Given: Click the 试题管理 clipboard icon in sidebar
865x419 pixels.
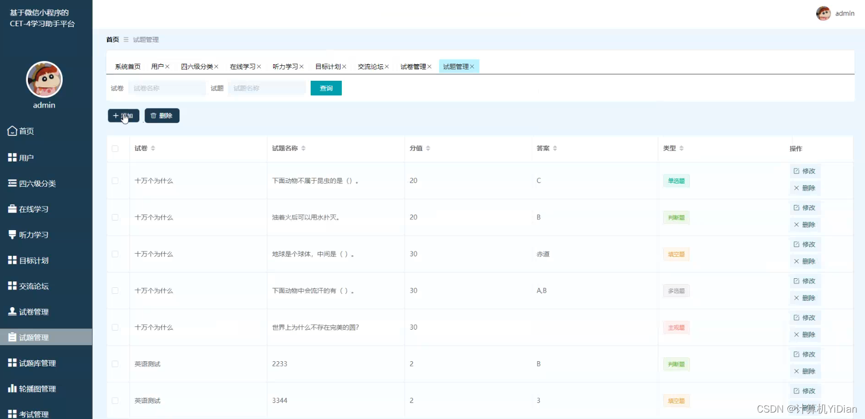Looking at the screenshot, I should [x=12, y=337].
